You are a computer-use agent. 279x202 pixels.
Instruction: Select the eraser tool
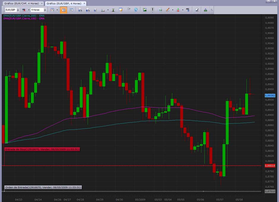coord(197,10)
